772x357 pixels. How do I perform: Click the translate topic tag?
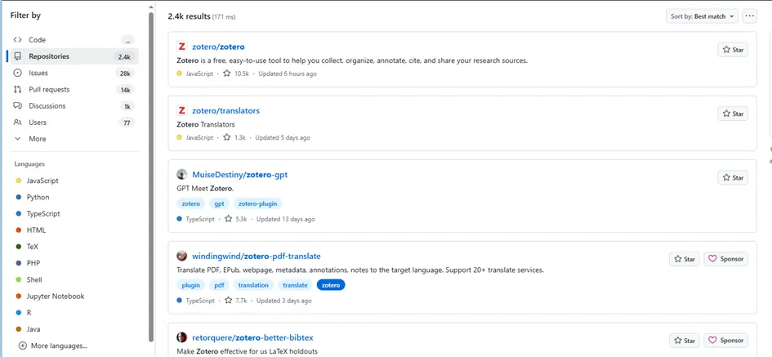(x=295, y=285)
